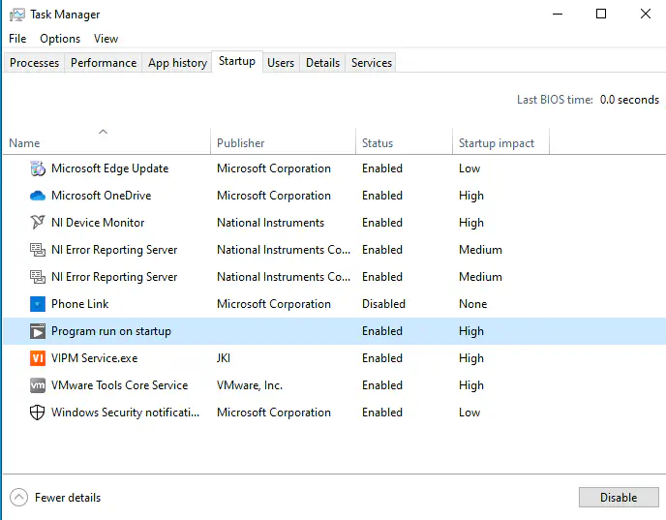The image size is (666, 520).
Task: Open the Options menu
Action: coord(60,39)
